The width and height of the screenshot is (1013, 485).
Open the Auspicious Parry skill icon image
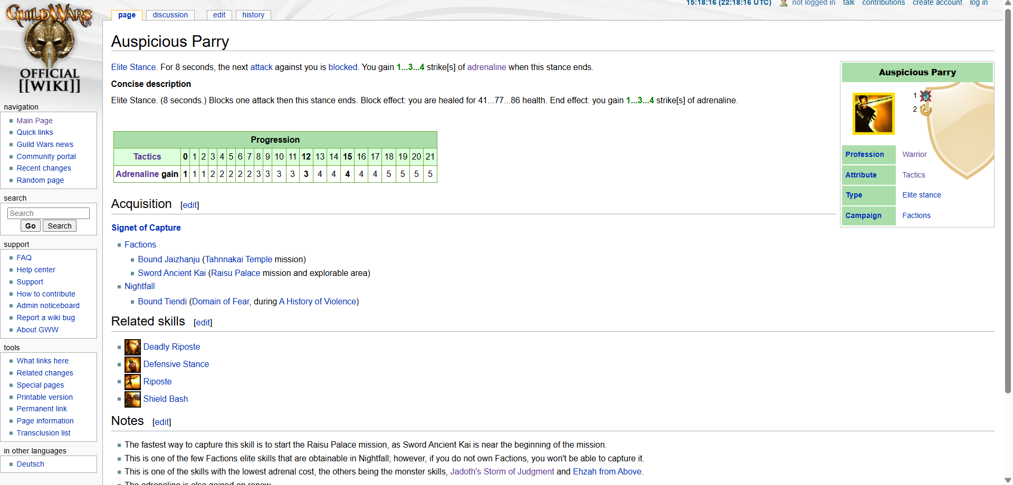pyautogui.click(x=874, y=113)
